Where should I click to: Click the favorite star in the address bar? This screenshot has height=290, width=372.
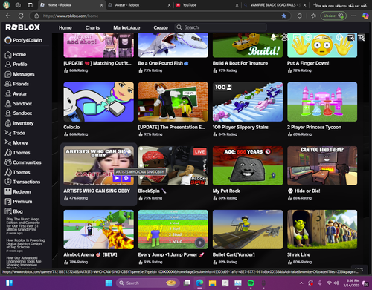click(283, 16)
